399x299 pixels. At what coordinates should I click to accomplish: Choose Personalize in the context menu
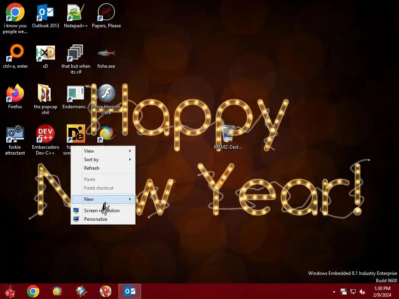(x=103, y=219)
